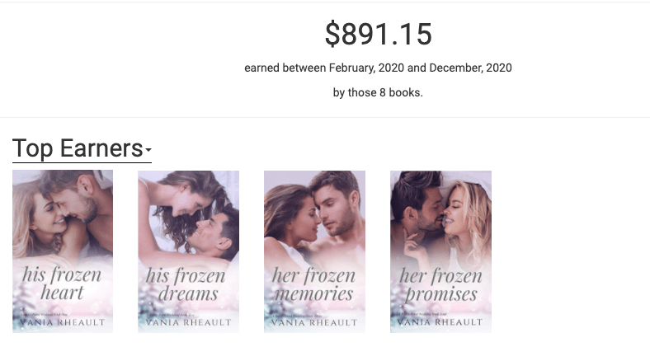
Task: Click the "his frozen dreams" title text
Action: [188, 284]
